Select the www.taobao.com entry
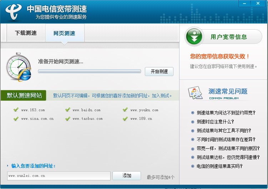The height and width of the screenshot is (189, 268). (x=87, y=118)
